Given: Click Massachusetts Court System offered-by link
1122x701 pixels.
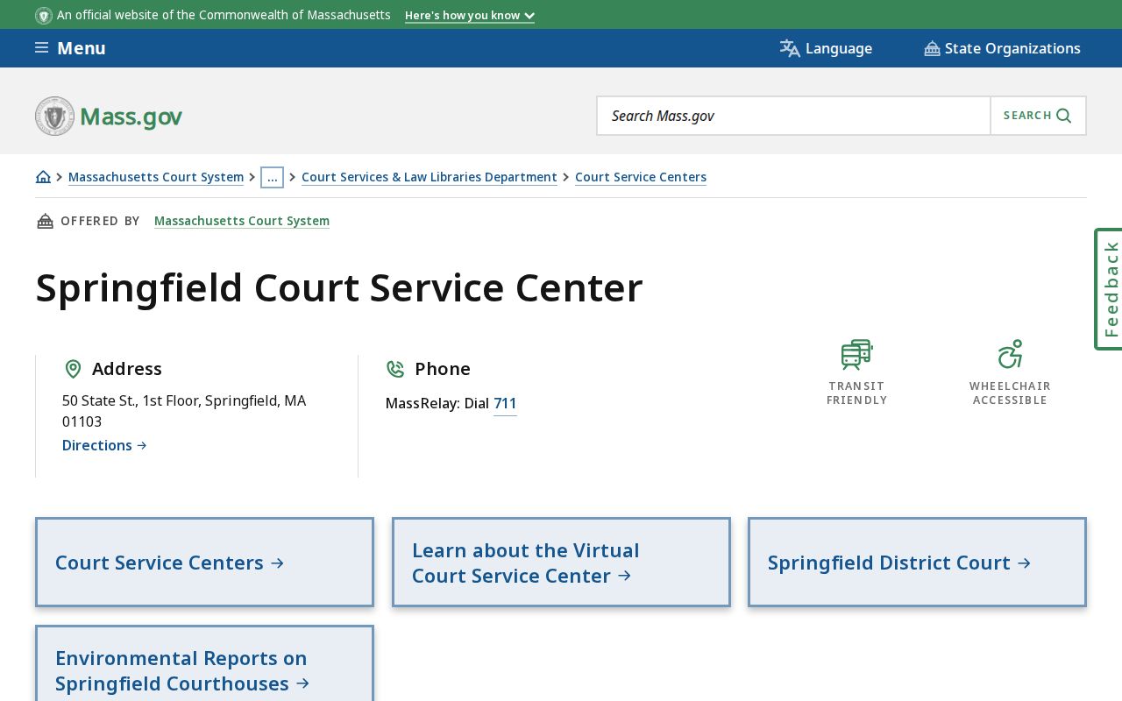Looking at the screenshot, I should (242, 221).
